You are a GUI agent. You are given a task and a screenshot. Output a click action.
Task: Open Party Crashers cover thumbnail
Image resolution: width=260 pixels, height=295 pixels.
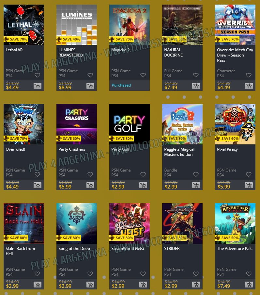tap(77, 124)
